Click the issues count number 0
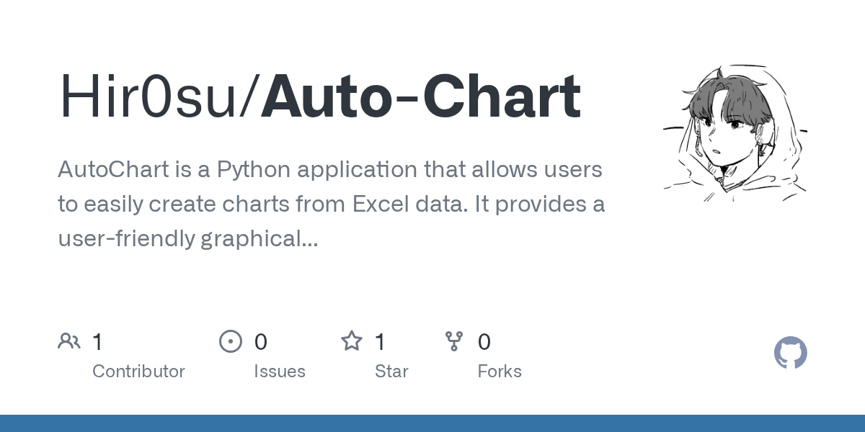 [260, 341]
